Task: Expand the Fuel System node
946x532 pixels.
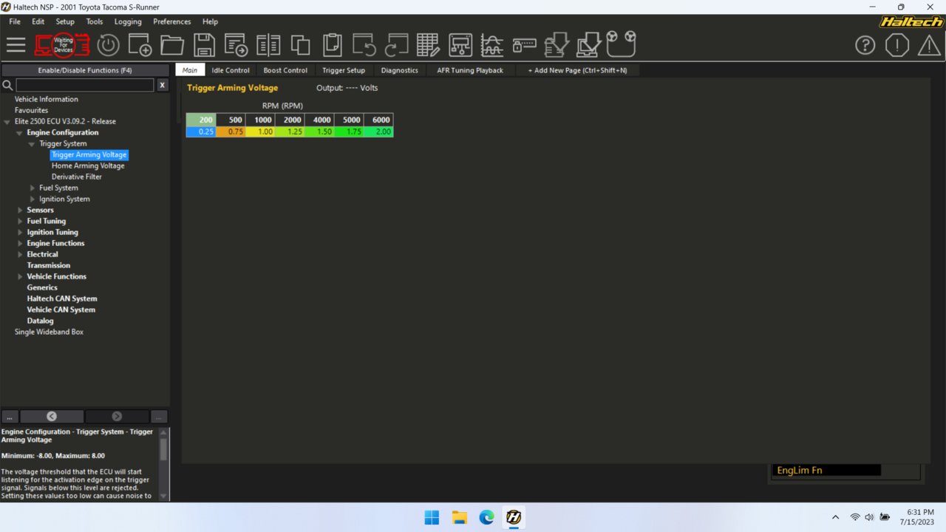Action: 32,188
